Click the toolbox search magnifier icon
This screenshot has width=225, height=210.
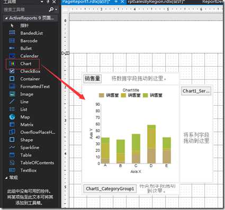coord(51,10)
